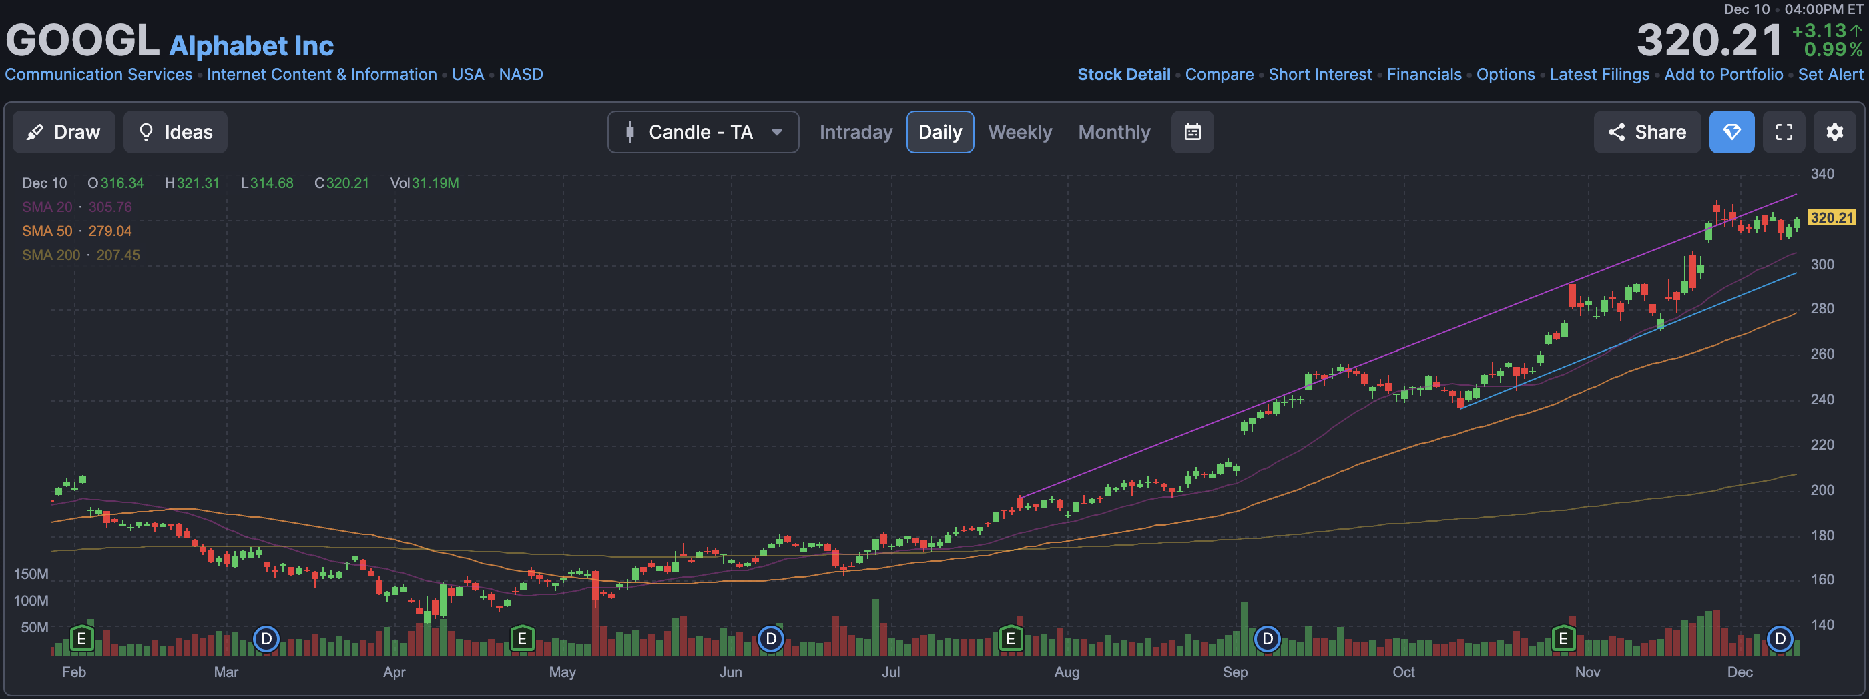Click the earnings E marker near November
Screen dimensions: 1869x699
[1563, 639]
